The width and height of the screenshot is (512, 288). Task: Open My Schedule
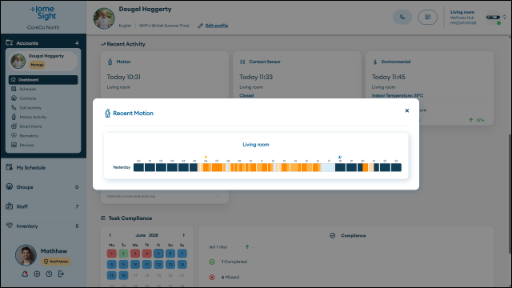coord(43,167)
